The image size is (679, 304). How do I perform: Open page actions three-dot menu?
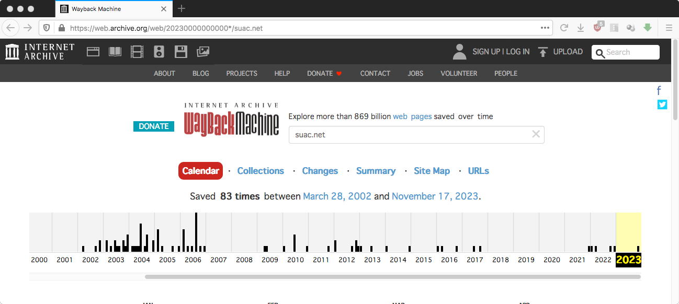545,28
